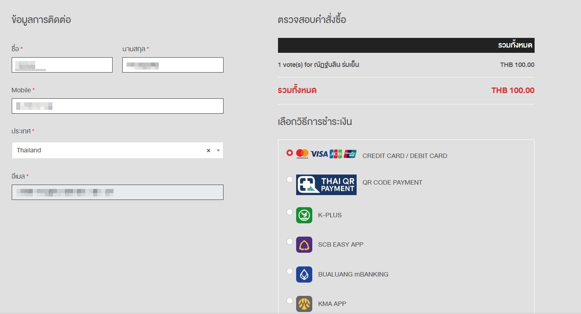Click the Mastercard logo icon
The height and width of the screenshot is (314, 581).
point(302,154)
